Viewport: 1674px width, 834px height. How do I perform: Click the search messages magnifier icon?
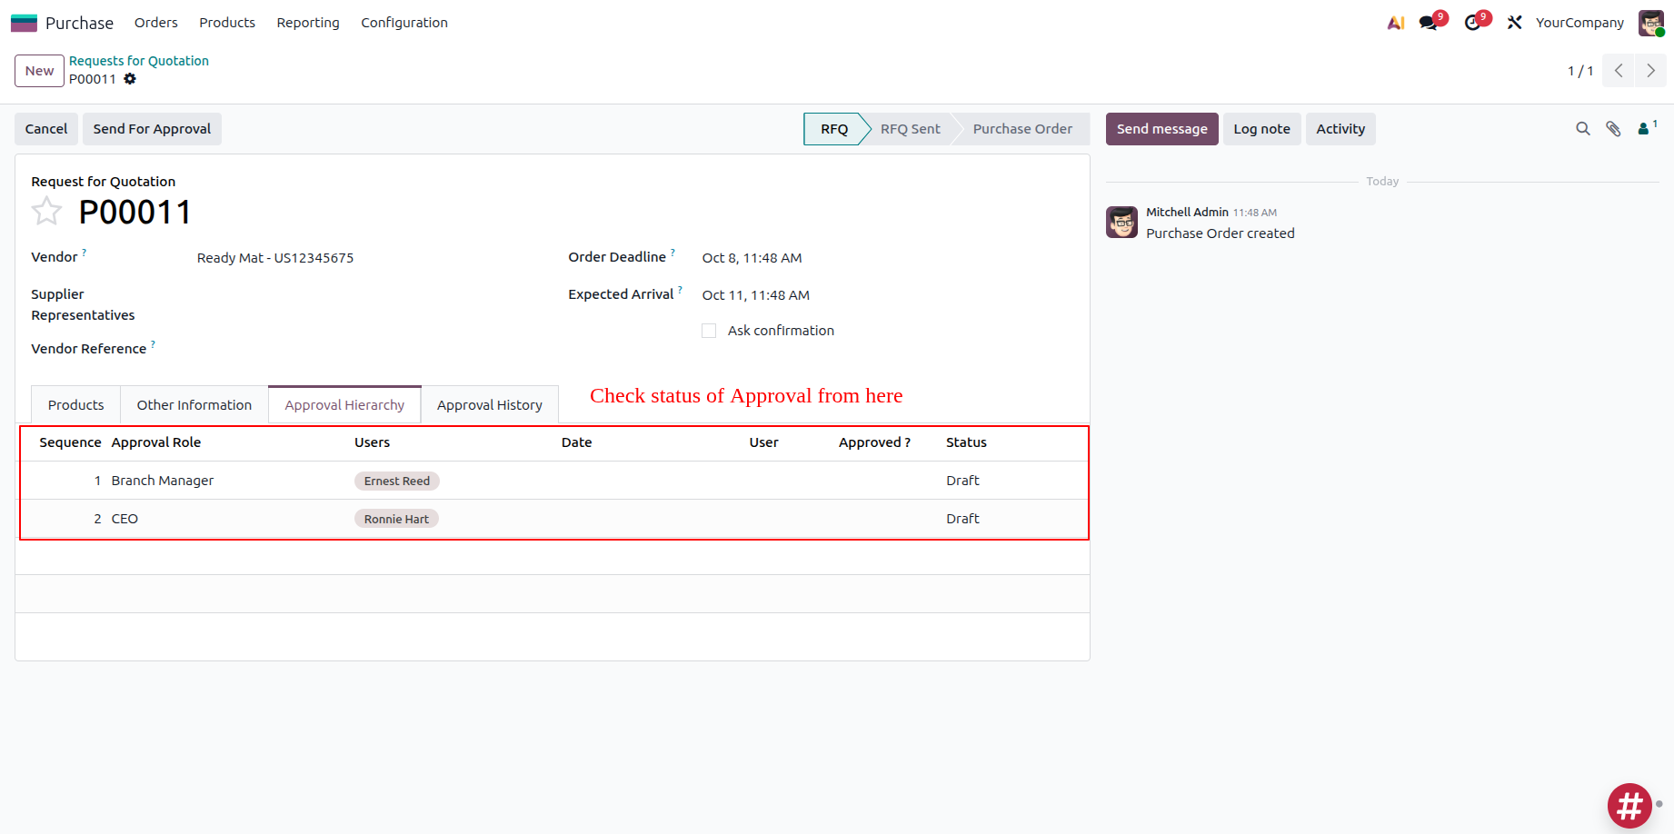coord(1583,128)
